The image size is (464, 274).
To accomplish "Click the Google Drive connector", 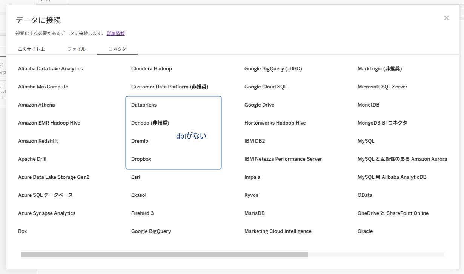I will (259, 105).
